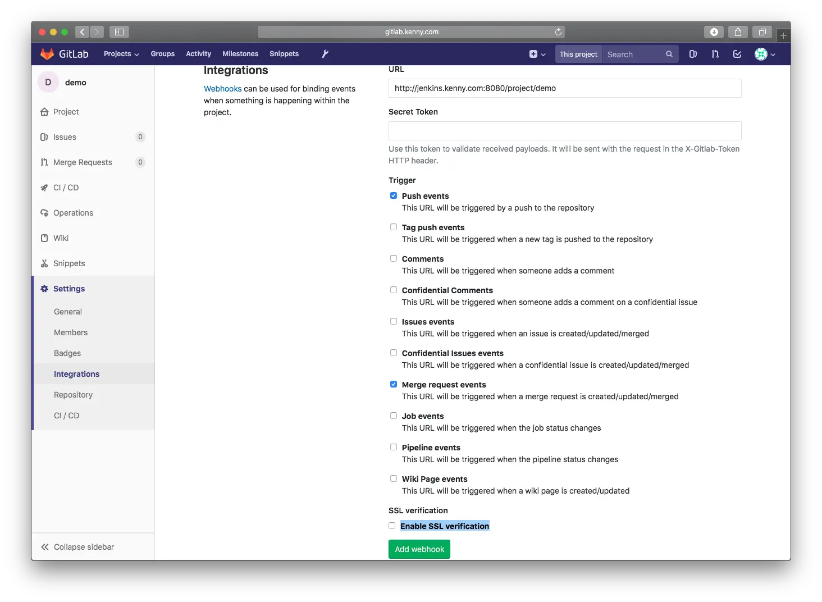Viewport: 822px width, 602px height.
Task: Open the demo project name link
Action: pyautogui.click(x=76, y=83)
